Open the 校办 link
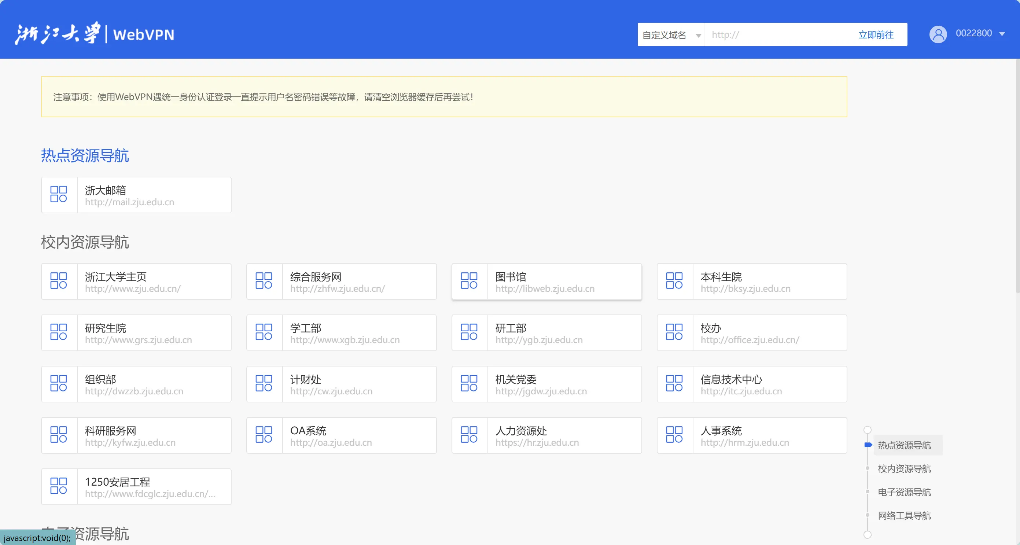The width and height of the screenshot is (1020, 545). pos(752,333)
